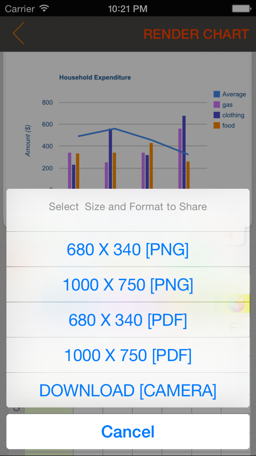Screen dimensions: 256x456
Task: Select 680 X 340 [PDF] format
Action: point(128,320)
